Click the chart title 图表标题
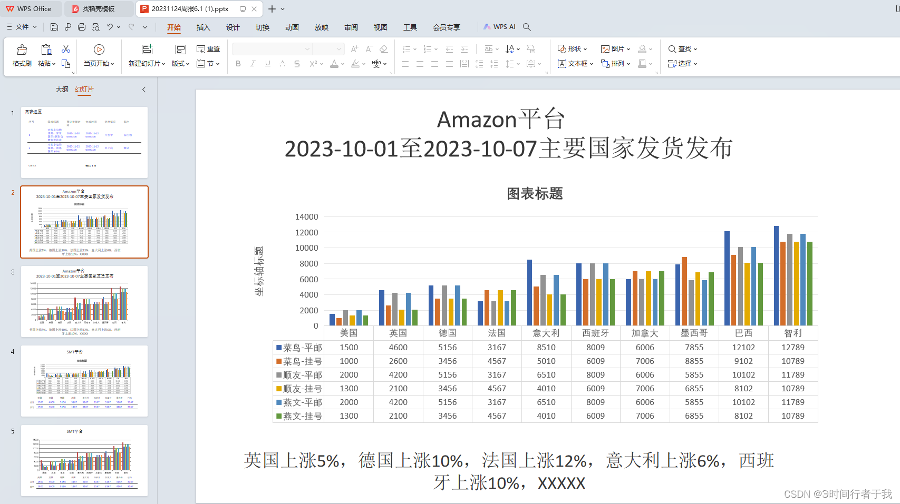 click(535, 194)
